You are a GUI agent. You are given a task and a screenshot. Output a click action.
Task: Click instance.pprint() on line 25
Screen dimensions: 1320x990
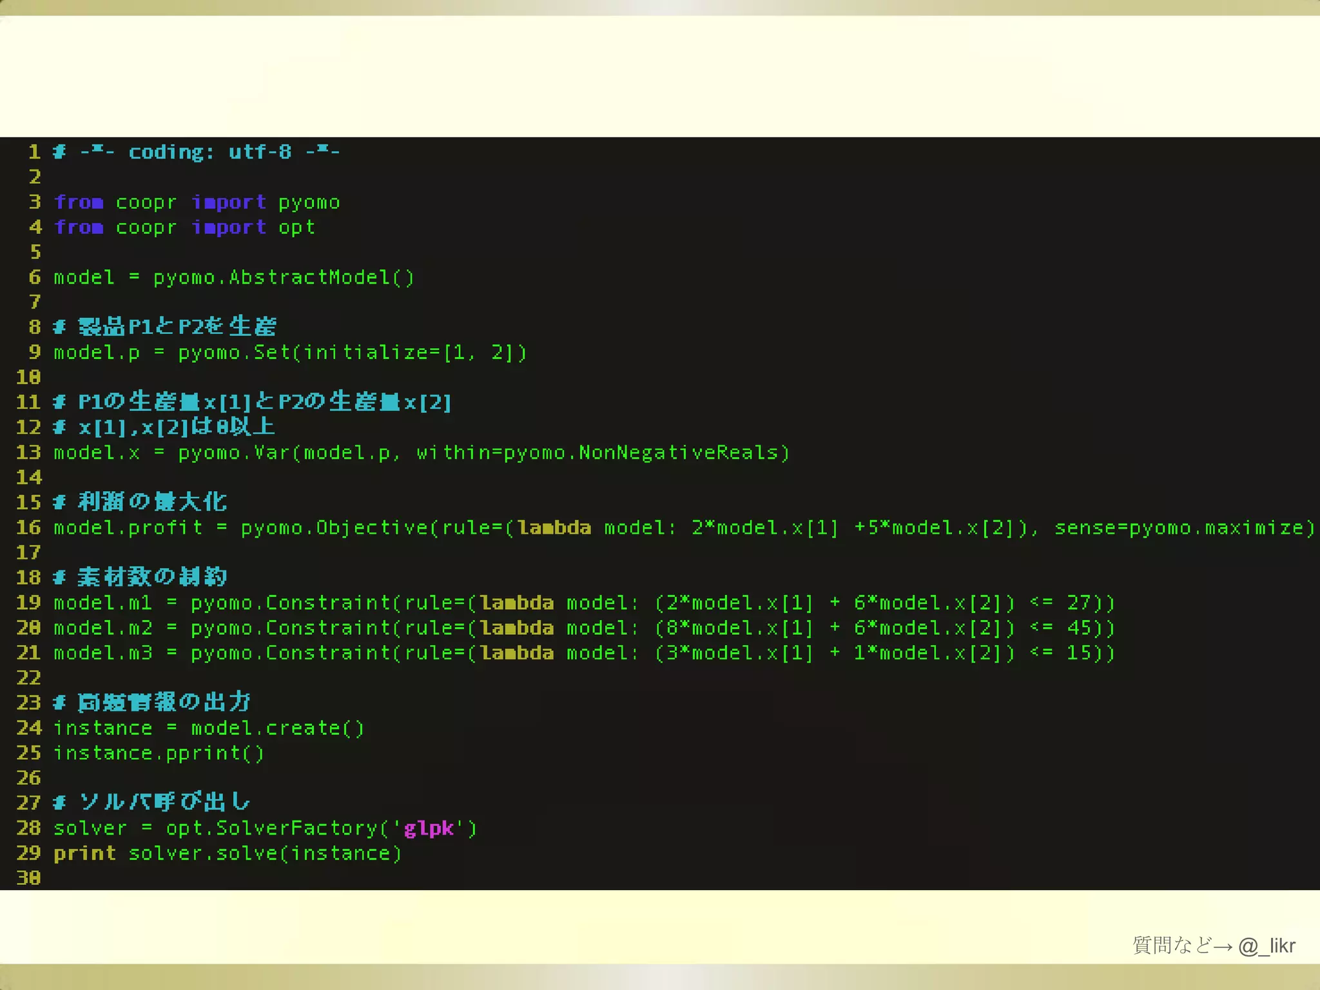click(158, 753)
